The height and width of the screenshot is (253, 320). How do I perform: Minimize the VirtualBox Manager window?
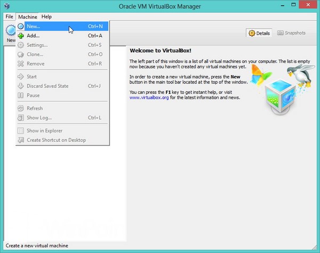[x=283, y=5]
